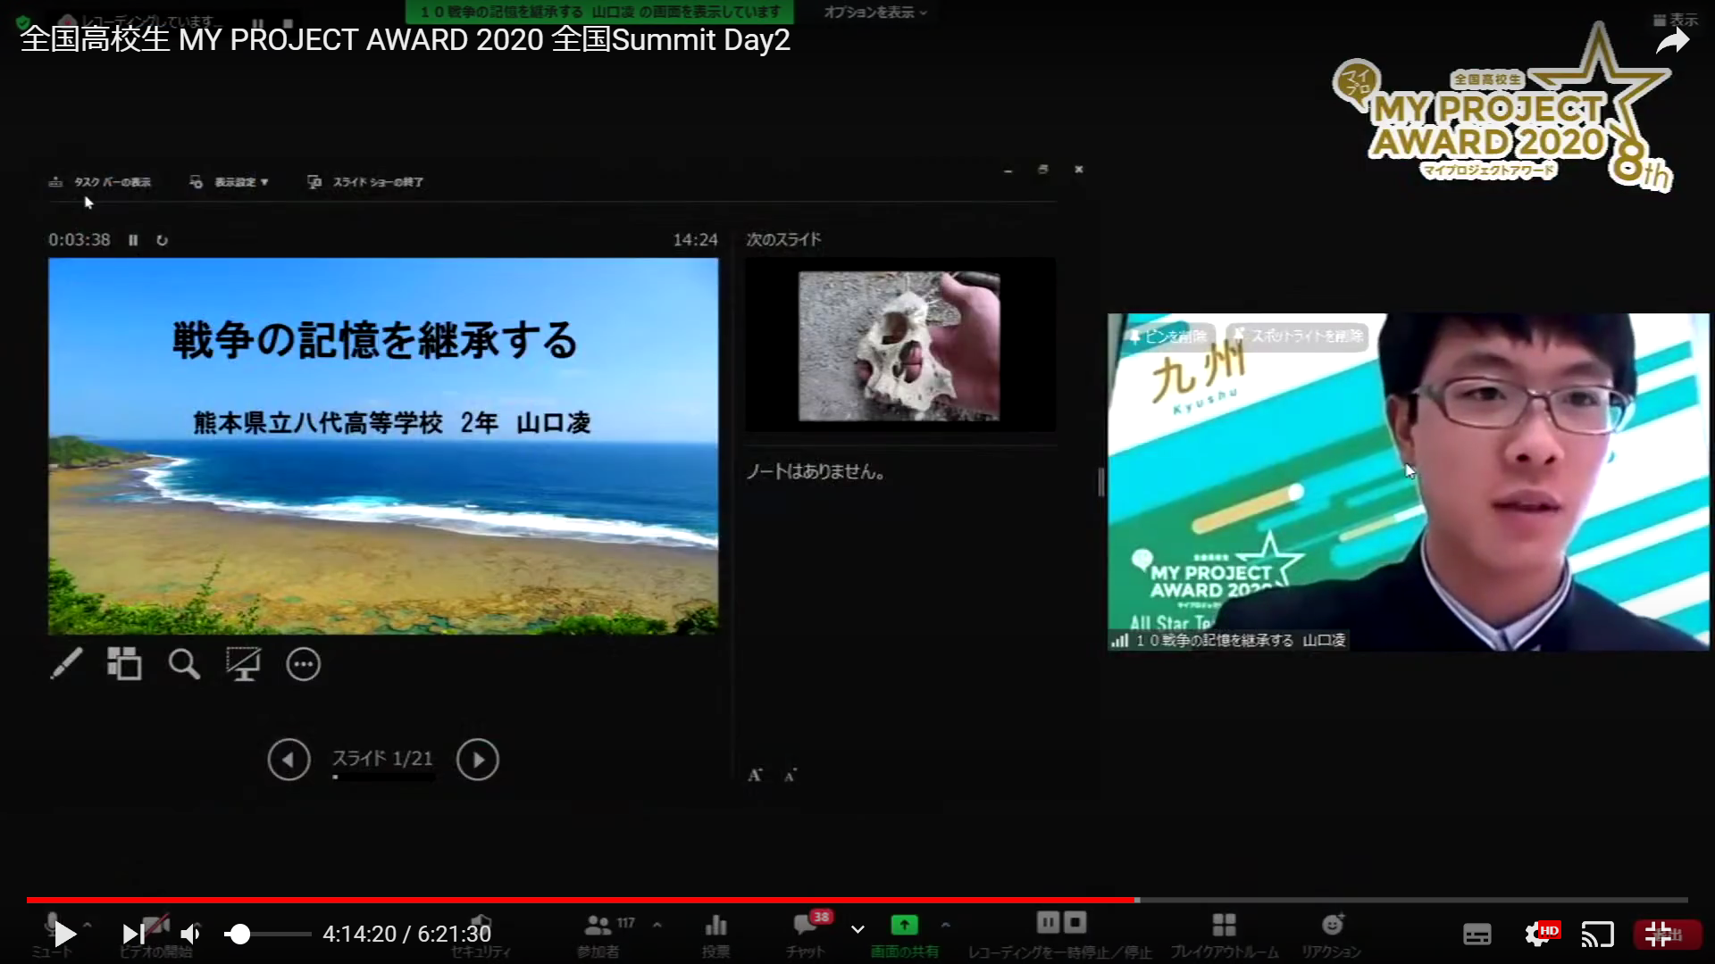
Task: Black out the slideshow screen
Action: 243,664
